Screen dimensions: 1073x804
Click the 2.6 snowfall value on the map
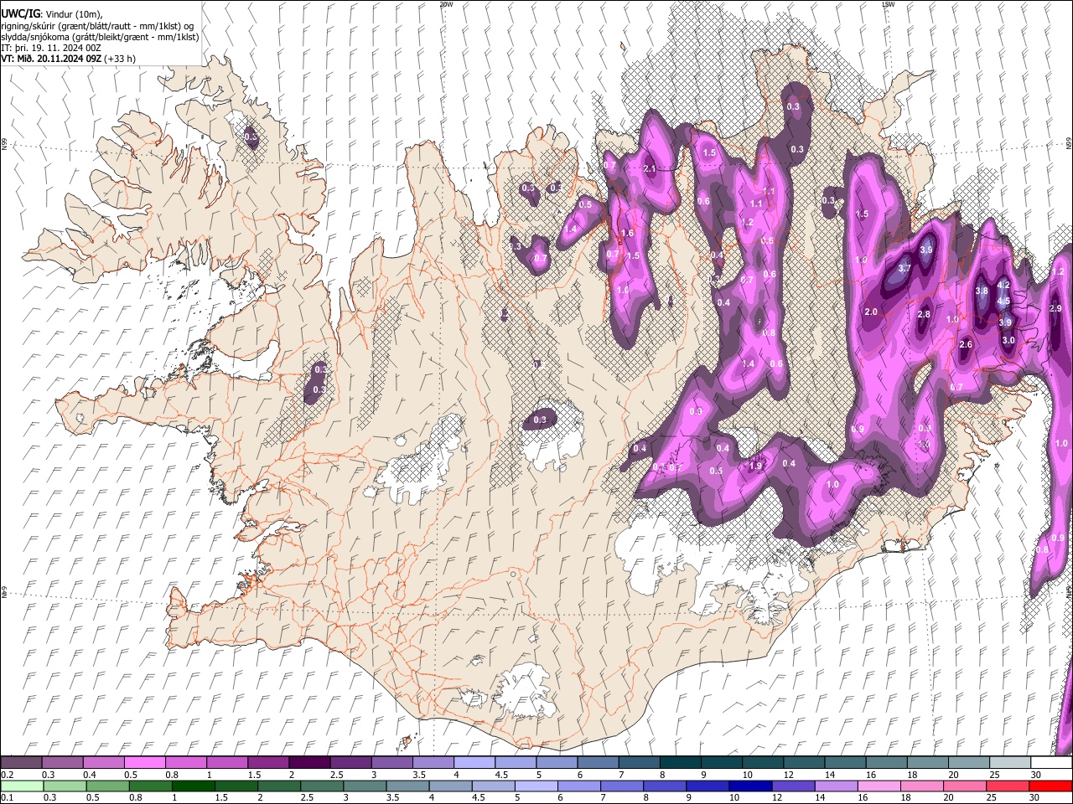point(965,344)
